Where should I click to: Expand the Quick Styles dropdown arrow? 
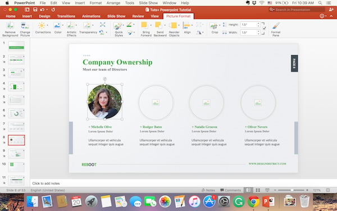[x=123, y=25]
